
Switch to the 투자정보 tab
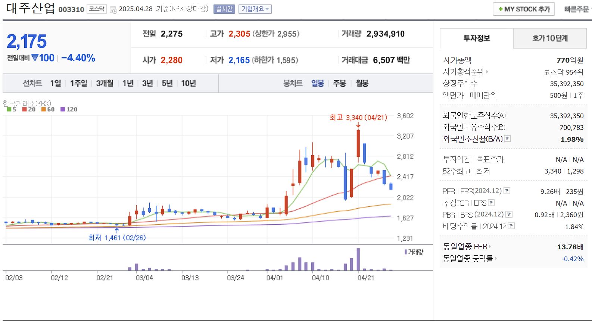pos(477,38)
